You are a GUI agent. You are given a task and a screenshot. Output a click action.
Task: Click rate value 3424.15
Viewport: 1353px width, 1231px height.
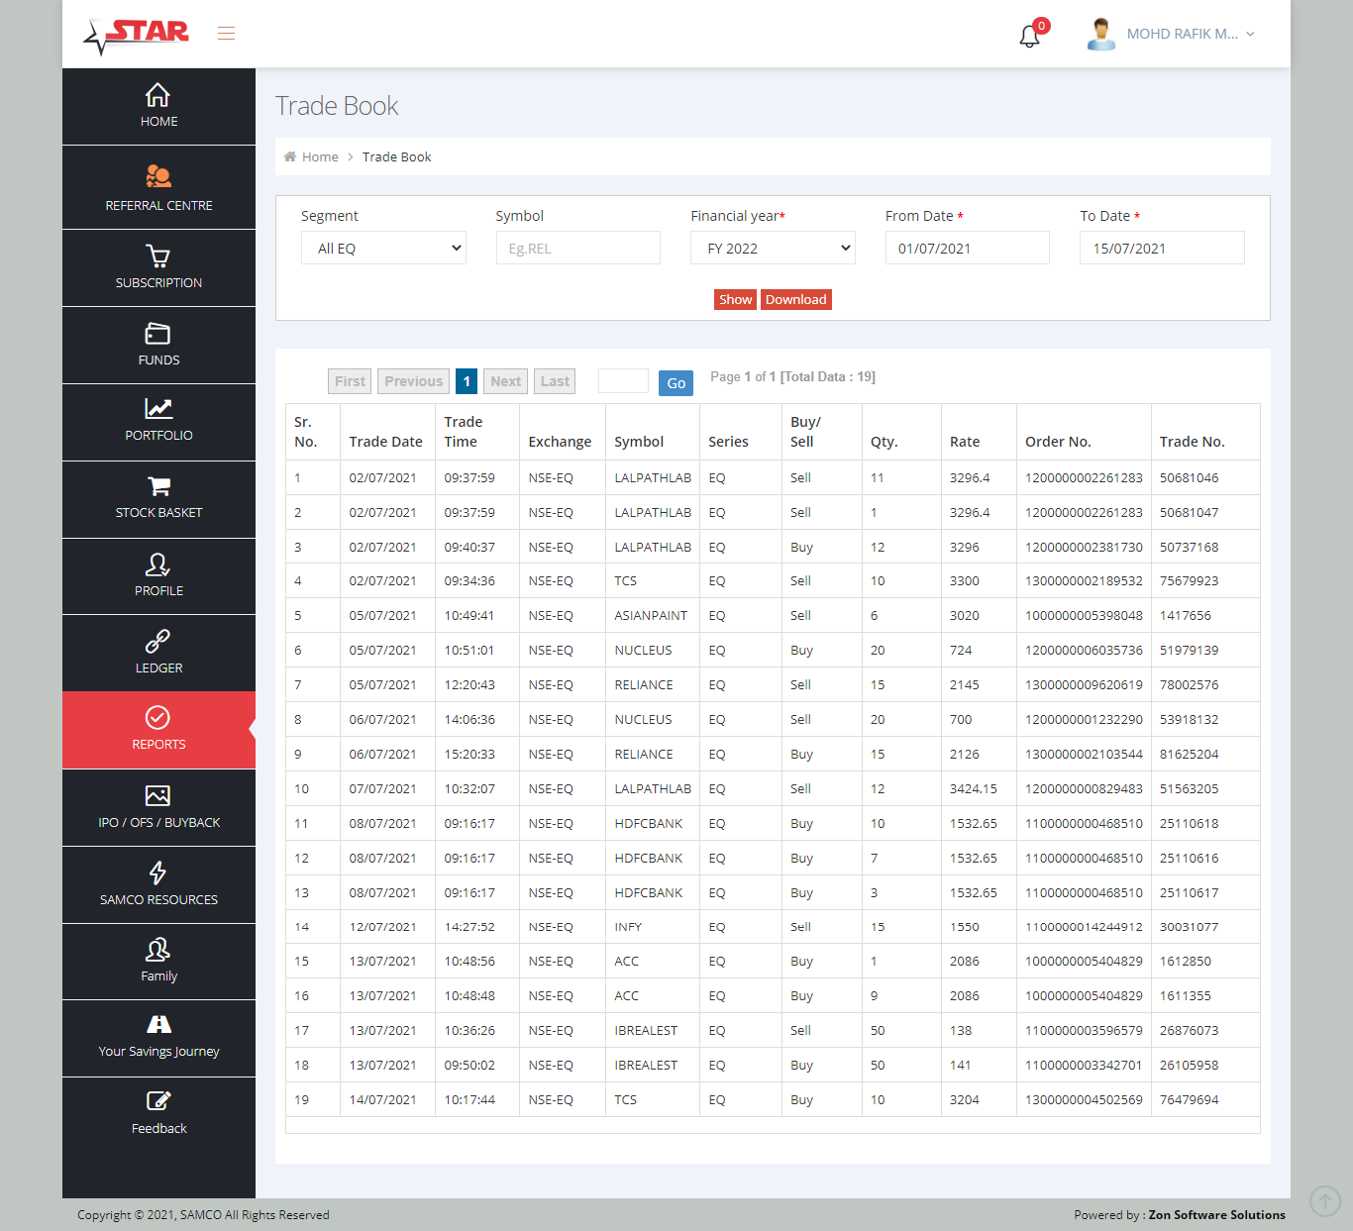973,788
